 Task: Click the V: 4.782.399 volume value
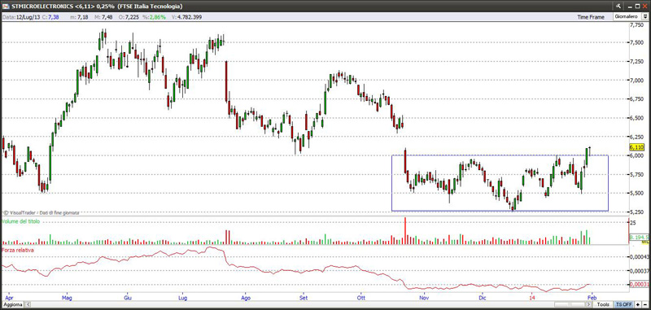(x=187, y=17)
